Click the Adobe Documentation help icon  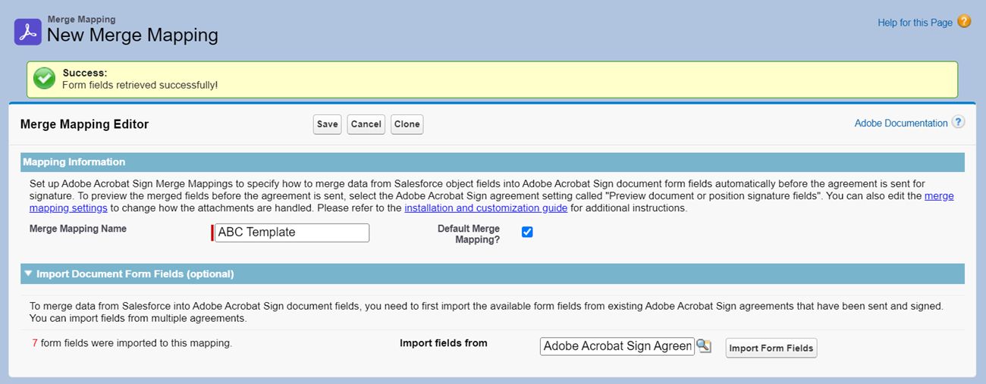959,122
